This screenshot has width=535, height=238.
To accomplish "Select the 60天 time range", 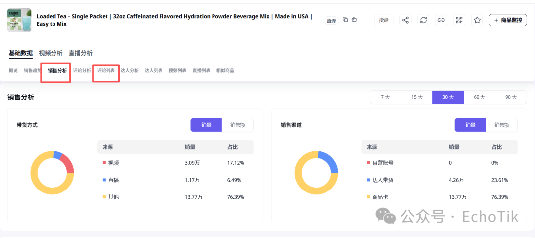I will [480, 97].
